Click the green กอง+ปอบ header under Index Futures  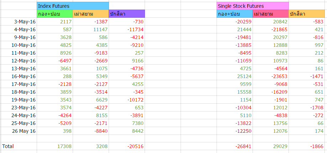[55, 14]
